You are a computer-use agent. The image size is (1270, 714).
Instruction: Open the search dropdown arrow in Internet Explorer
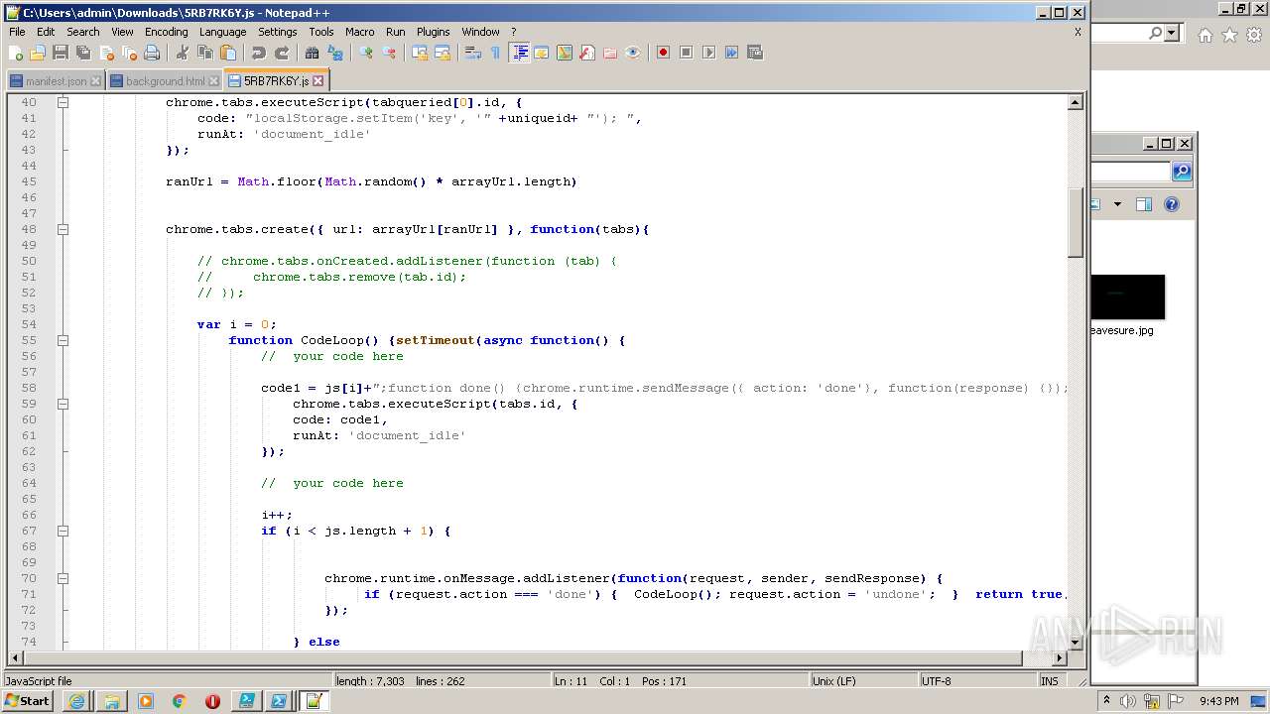click(x=1172, y=33)
